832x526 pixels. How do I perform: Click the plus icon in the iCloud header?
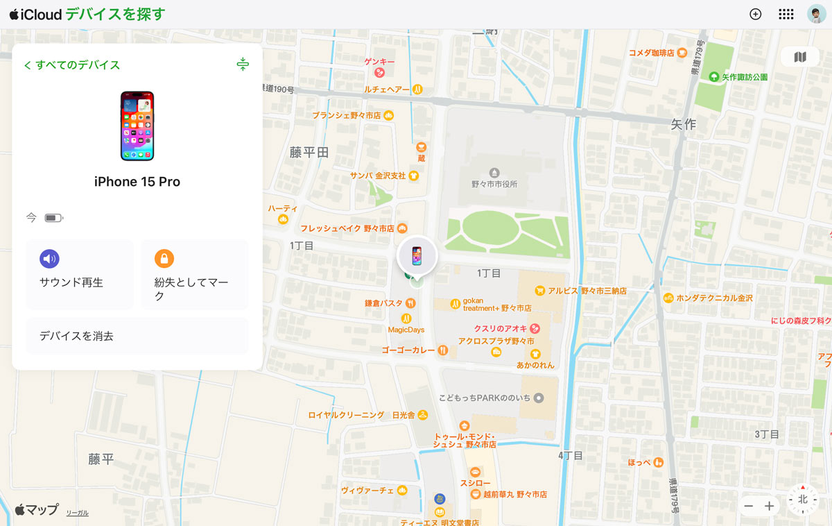pos(756,14)
